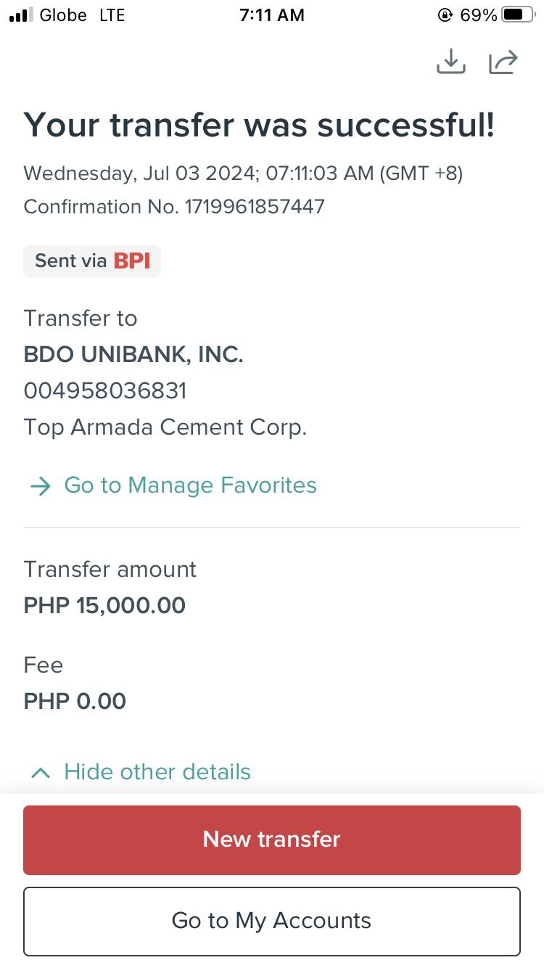Image resolution: width=544 pixels, height=968 pixels.
Task: Tap the Fee amount PHP 0.00
Action: tap(75, 701)
